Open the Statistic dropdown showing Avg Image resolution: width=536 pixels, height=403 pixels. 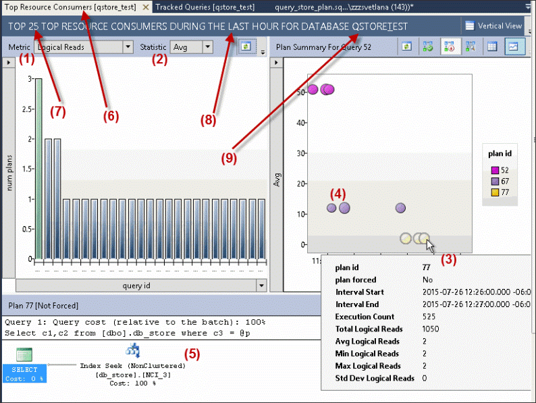tap(207, 47)
